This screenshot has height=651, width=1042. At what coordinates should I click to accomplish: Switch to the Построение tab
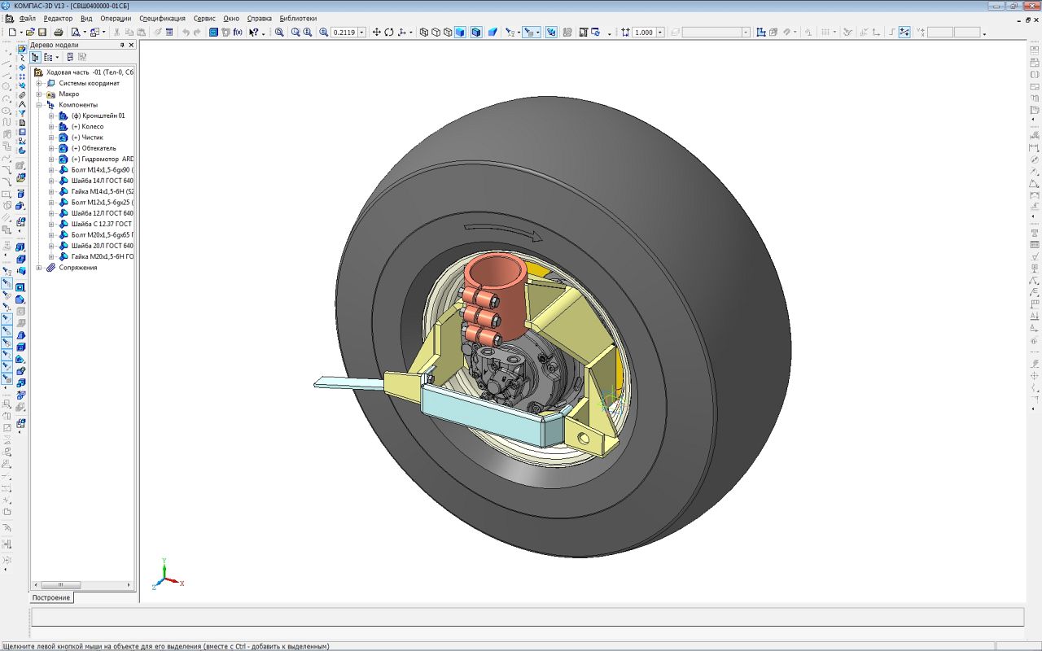(x=51, y=597)
